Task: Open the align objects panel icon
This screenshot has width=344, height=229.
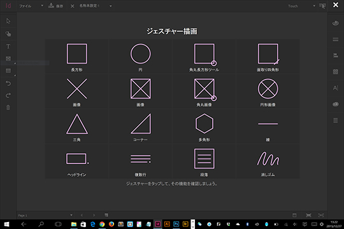Action: pyautogui.click(x=336, y=55)
